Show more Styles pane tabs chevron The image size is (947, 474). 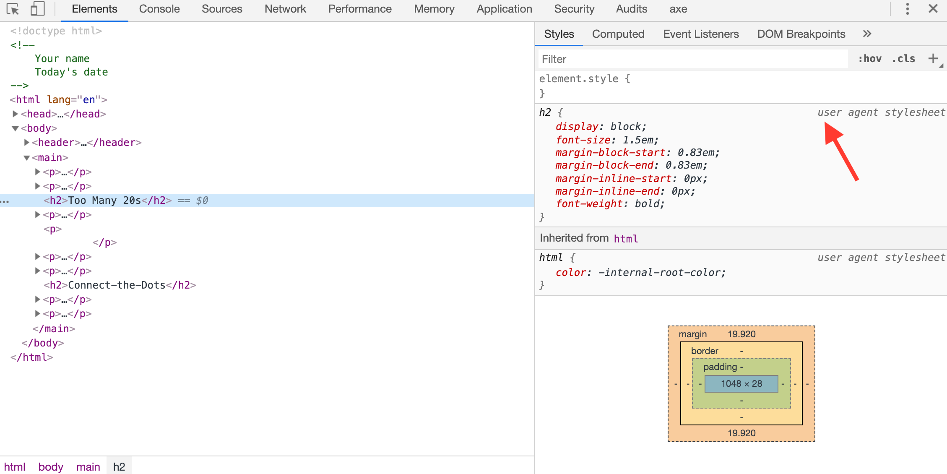(867, 34)
